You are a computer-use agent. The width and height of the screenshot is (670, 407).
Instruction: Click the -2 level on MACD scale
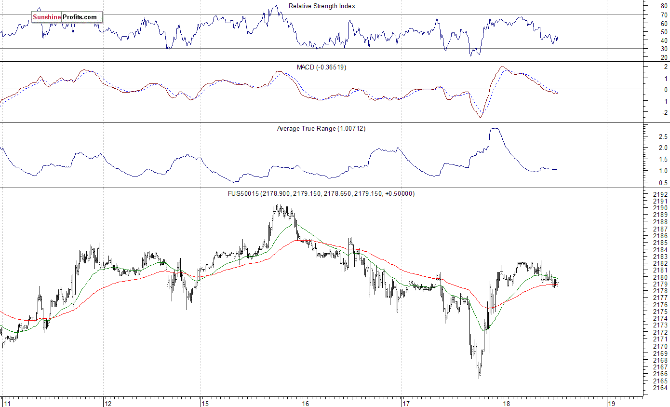click(x=665, y=113)
